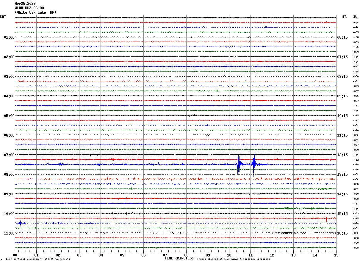Viewport: 360px width, 263px height.
Task: Click the 15:15 UTC time label
Action: (x=342, y=214)
